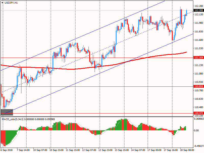Select the red level label 110.850
This screenshot has height=153, width=204.
[199, 86]
